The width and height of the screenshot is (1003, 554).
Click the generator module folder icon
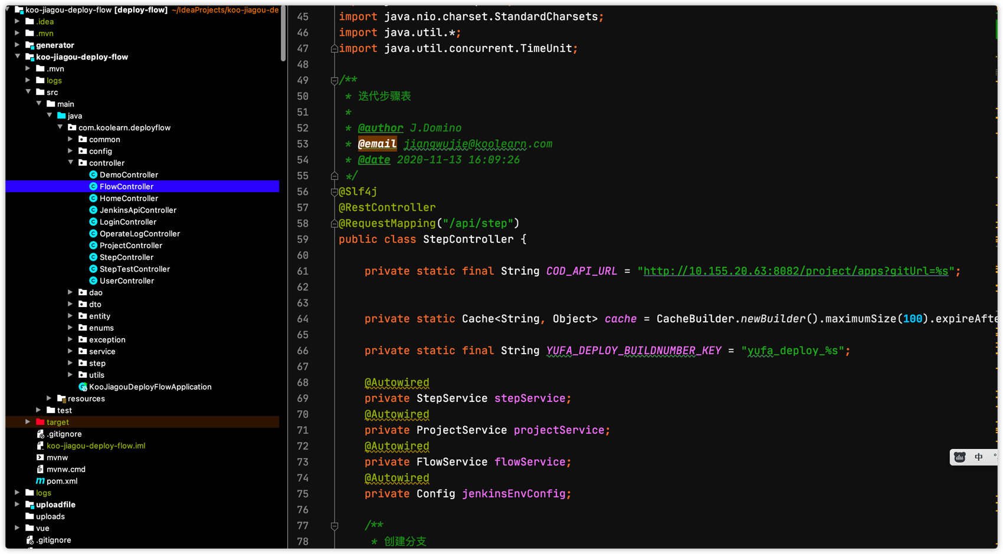pos(29,45)
